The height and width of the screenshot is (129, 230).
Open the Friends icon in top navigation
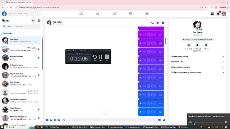tap(97, 14)
